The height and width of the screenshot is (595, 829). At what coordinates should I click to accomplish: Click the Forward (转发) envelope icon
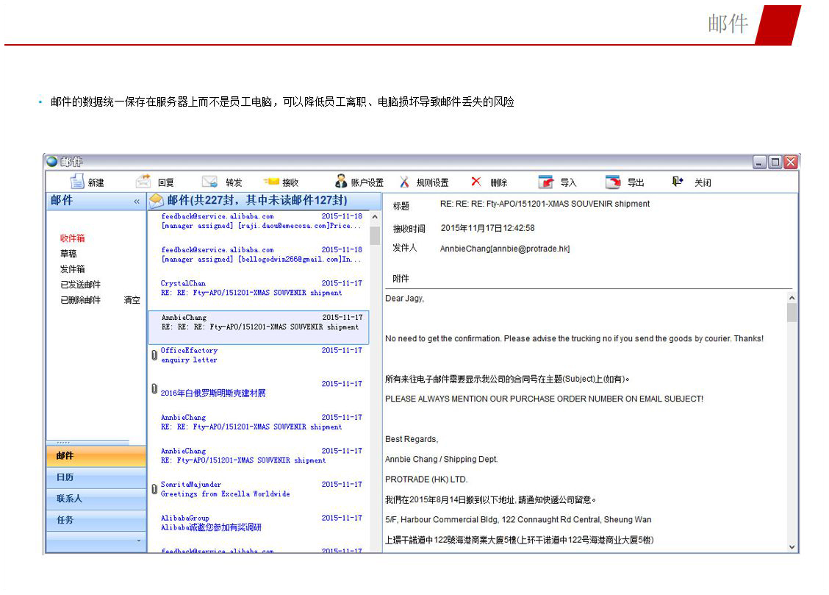210,182
